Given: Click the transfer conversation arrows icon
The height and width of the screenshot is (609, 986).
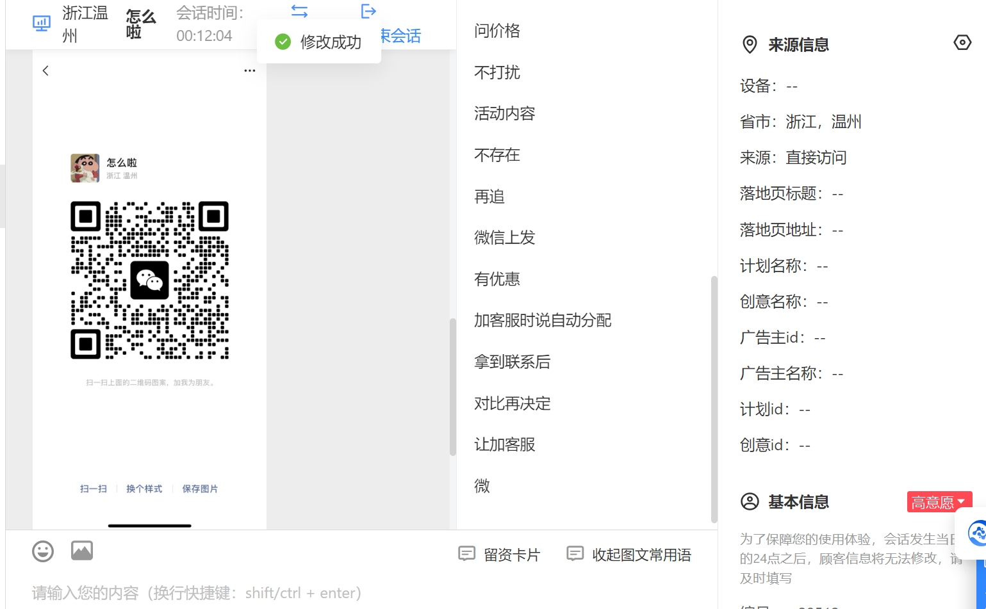Looking at the screenshot, I should 299,11.
